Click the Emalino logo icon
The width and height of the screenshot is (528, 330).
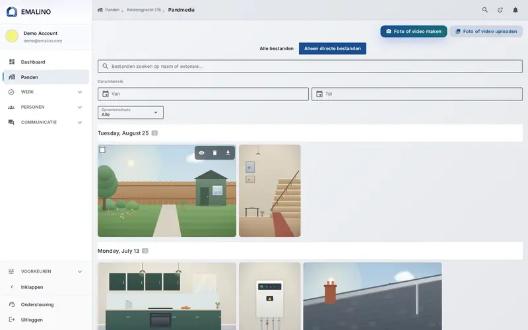click(x=12, y=12)
